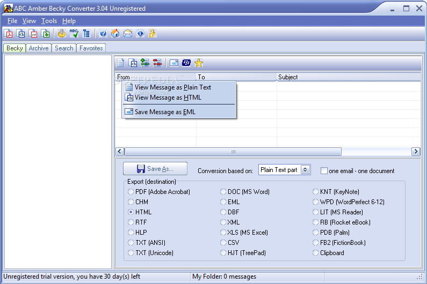This screenshot has height=284, width=427.
Task: Click the BlackBerry logo icon
Action: (186, 63)
